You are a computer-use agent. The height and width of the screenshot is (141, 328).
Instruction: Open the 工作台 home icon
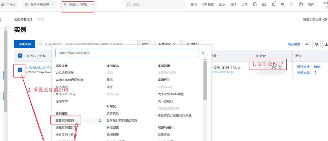click(x=3, y=4)
